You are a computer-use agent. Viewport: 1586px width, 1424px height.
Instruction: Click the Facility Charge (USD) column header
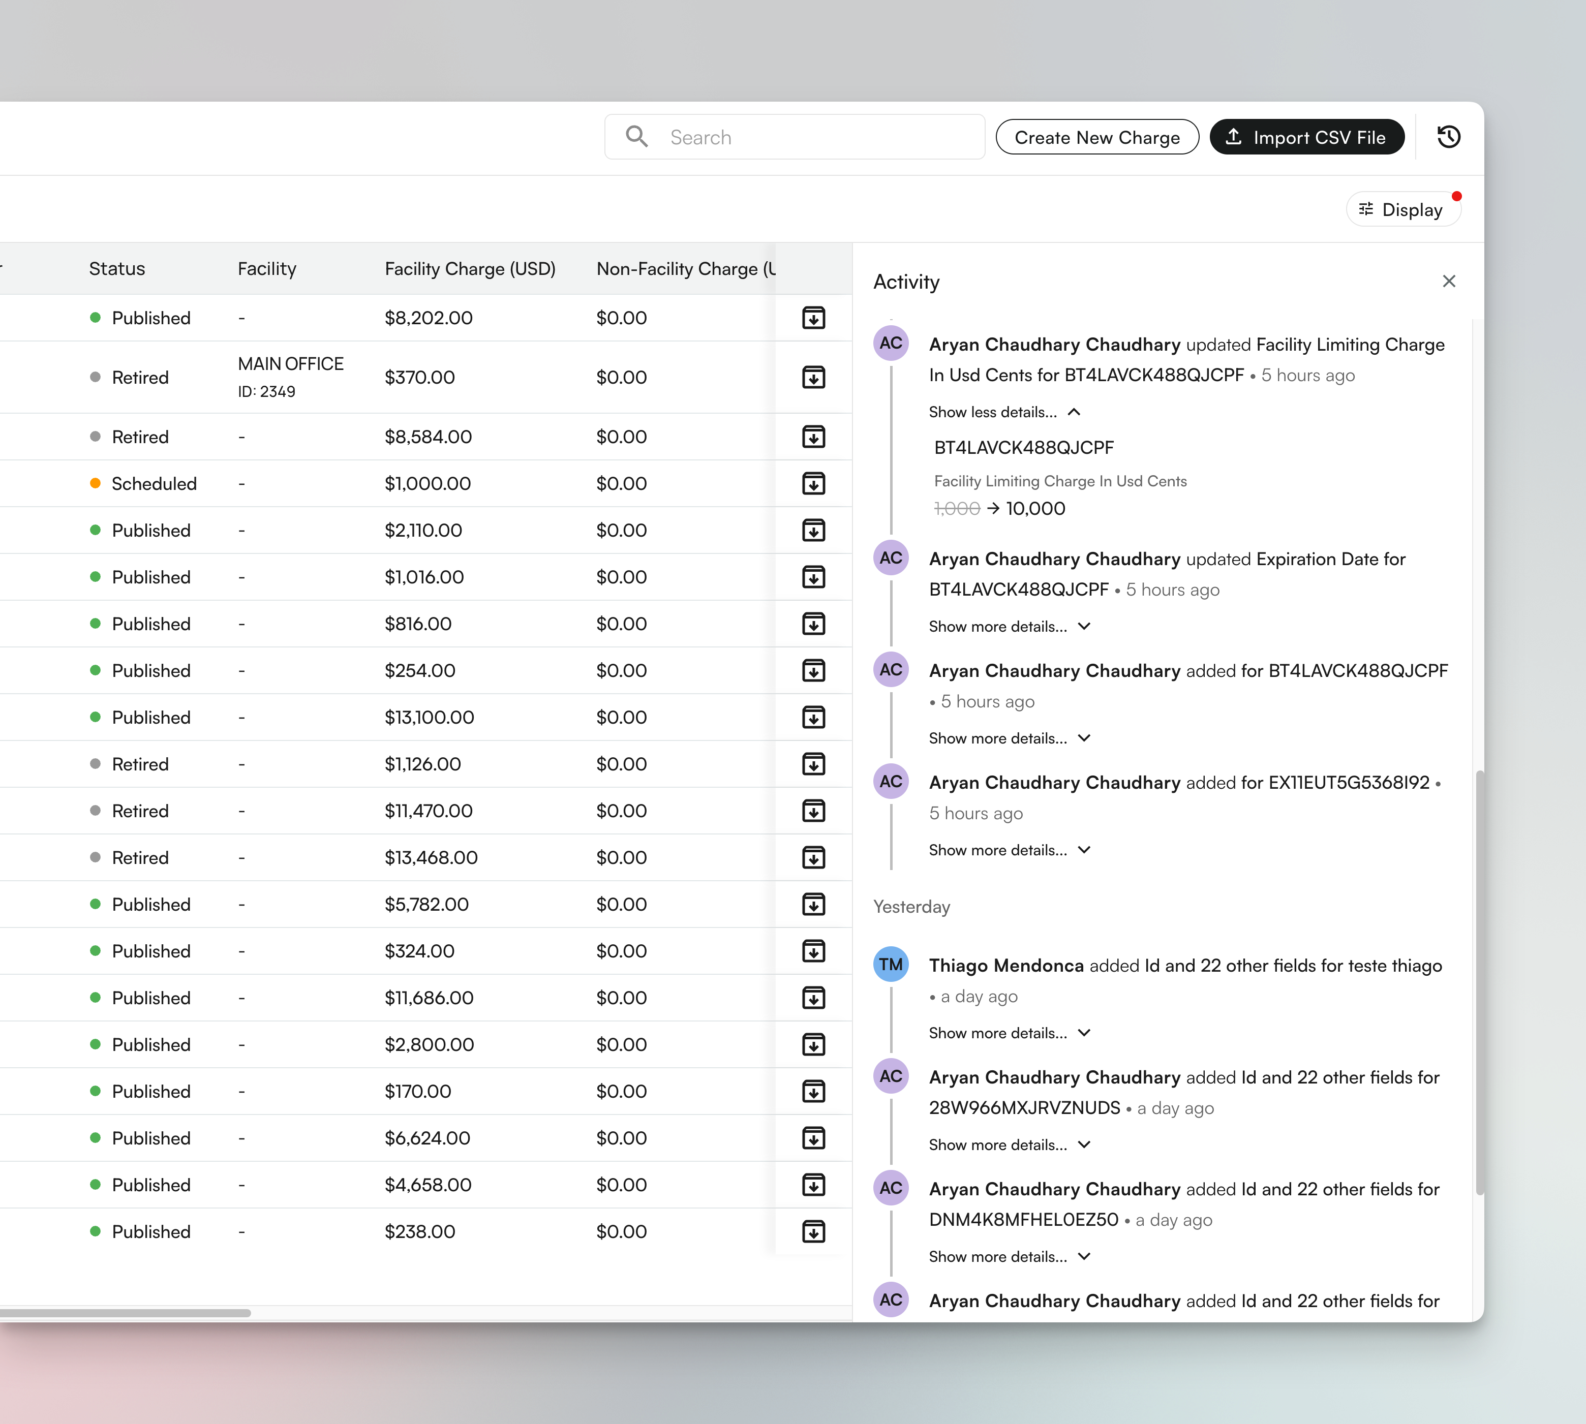point(470,269)
